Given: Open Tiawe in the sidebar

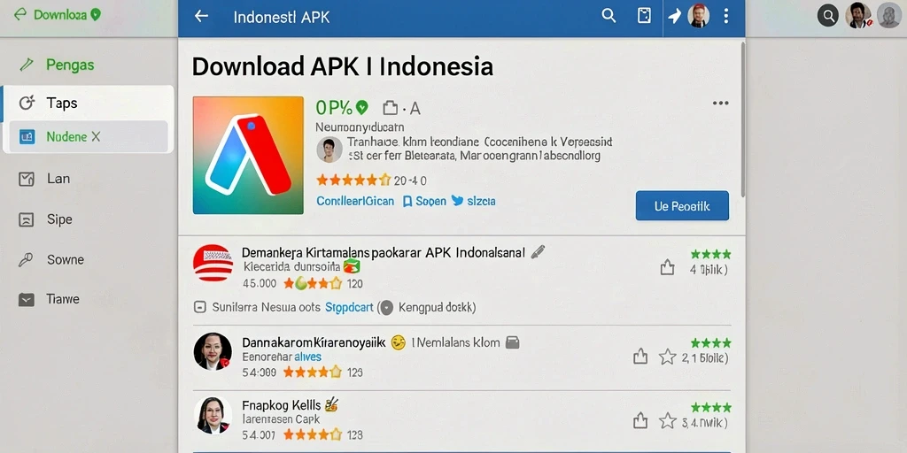Looking at the screenshot, I should click(x=63, y=299).
